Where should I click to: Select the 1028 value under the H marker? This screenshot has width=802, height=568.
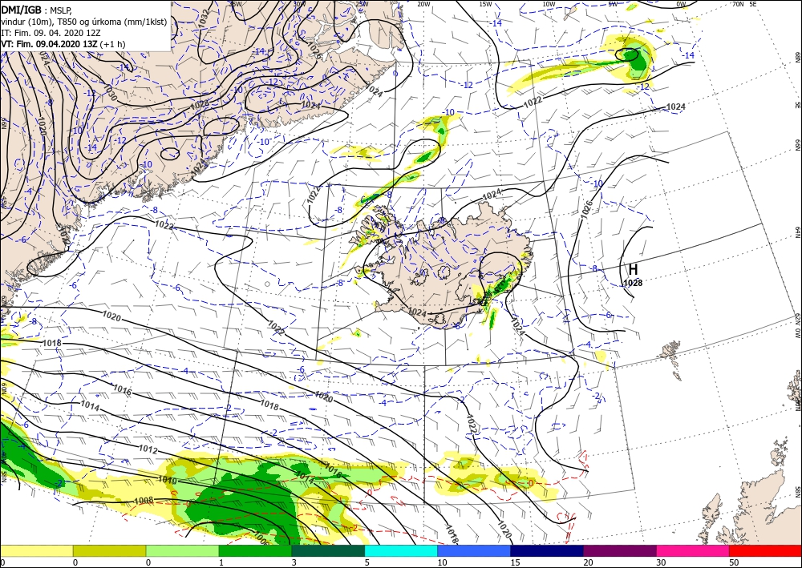(634, 283)
